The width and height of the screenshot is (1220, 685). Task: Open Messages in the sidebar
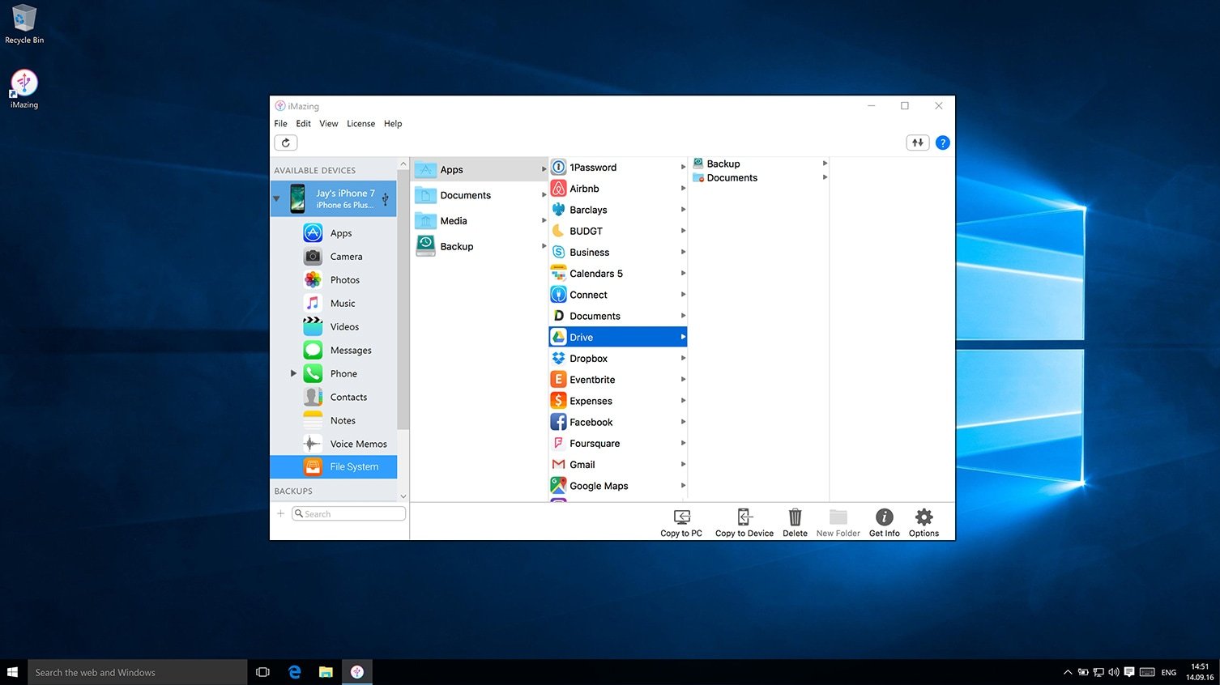334,351
